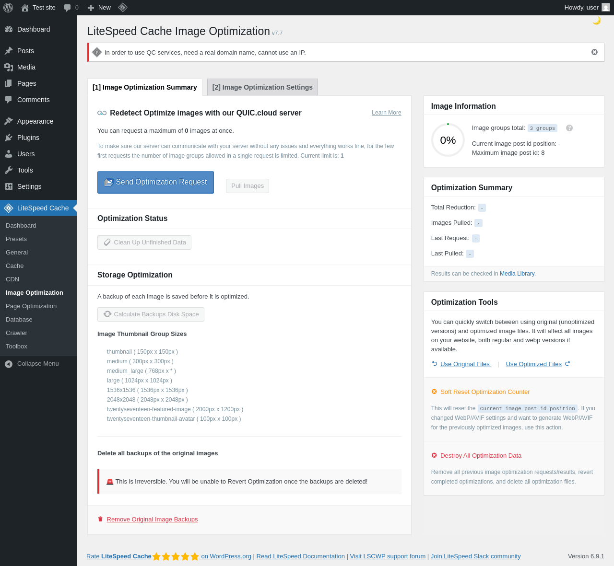Click Remove Original Image Backups link

(x=152, y=519)
